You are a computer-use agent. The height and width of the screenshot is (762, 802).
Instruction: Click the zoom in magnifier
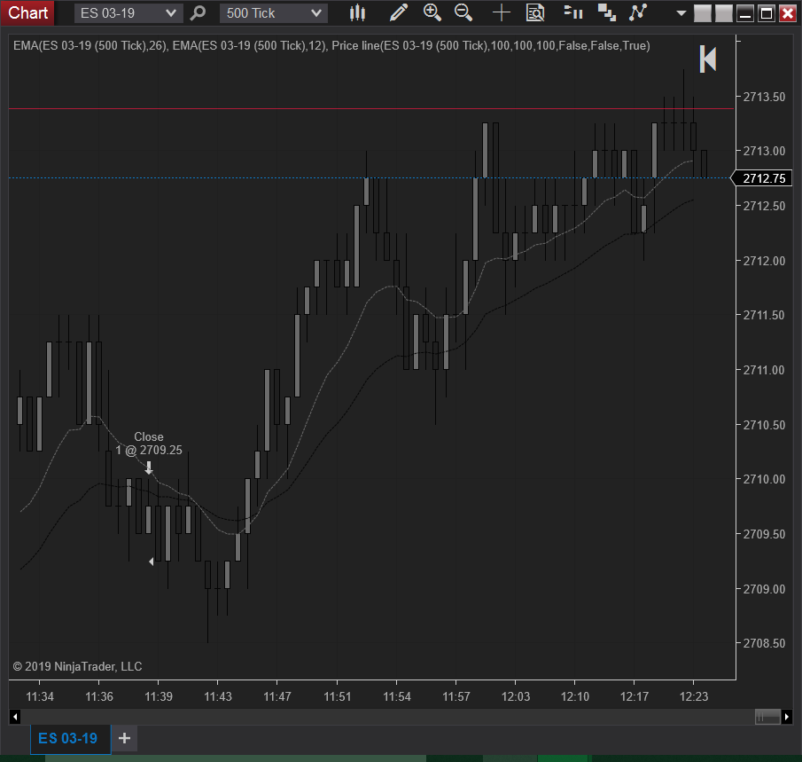pyautogui.click(x=432, y=12)
